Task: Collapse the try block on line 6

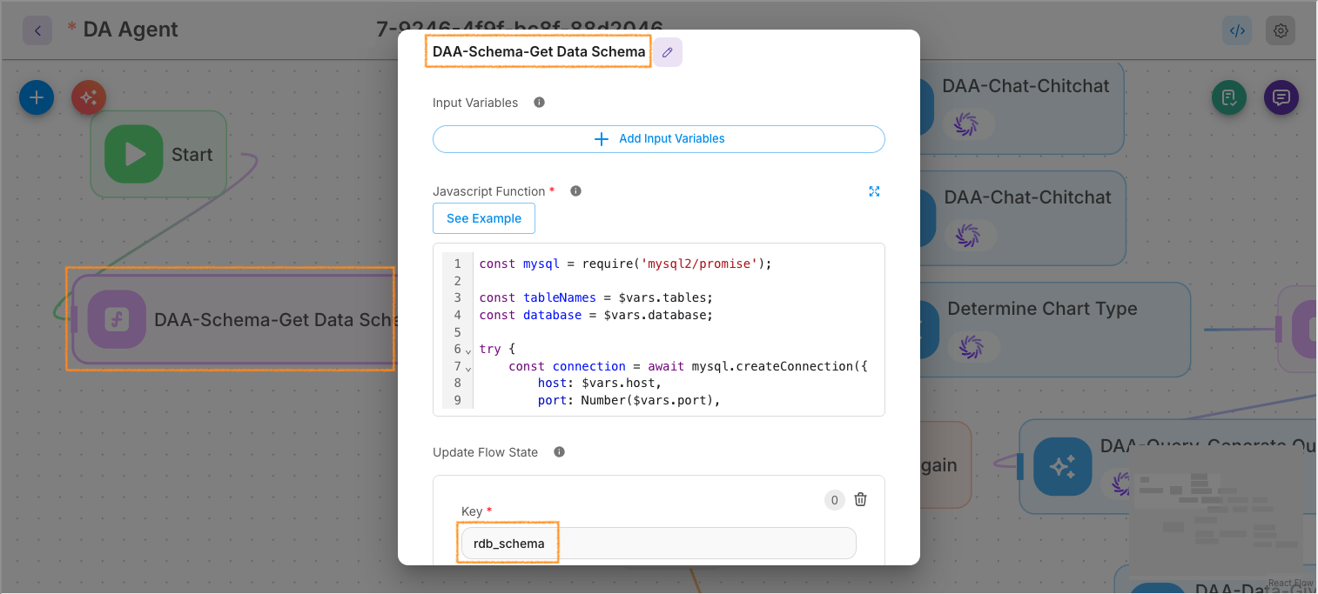Action: pos(468,350)
